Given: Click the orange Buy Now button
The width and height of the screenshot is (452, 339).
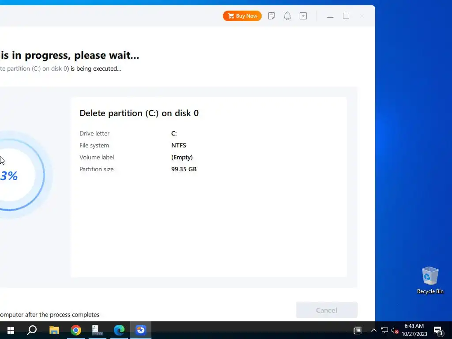Looking at the screenshot, I should [x=242, y=16].
